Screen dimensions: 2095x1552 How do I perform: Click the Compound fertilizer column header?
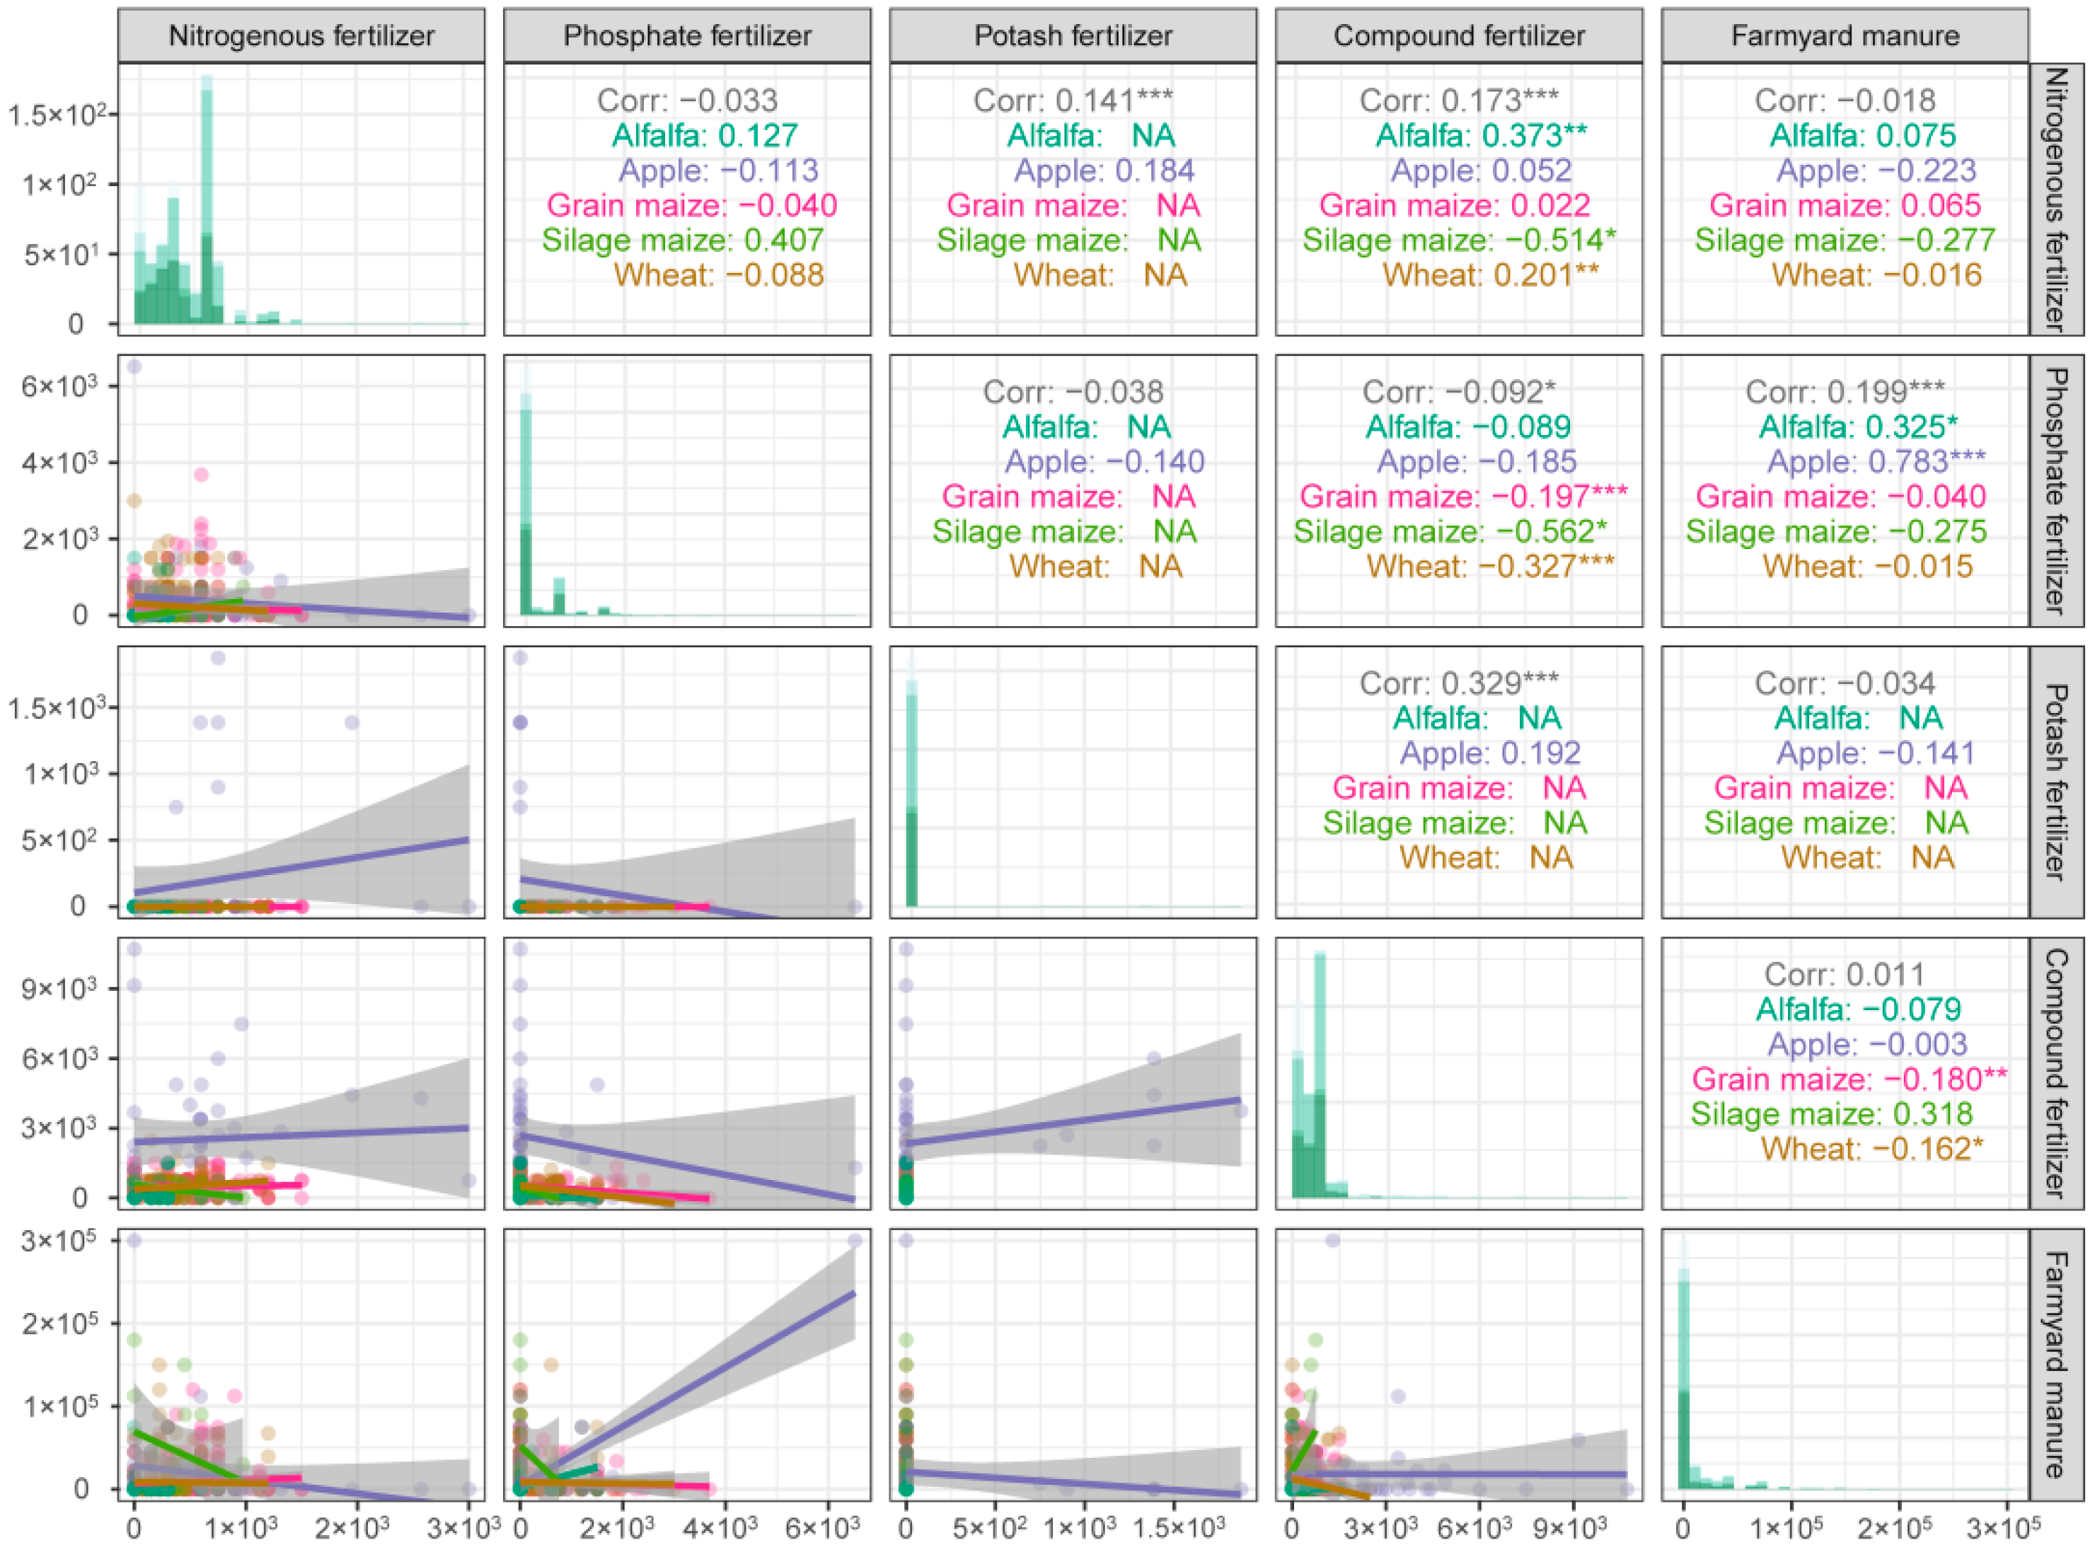1458,35
